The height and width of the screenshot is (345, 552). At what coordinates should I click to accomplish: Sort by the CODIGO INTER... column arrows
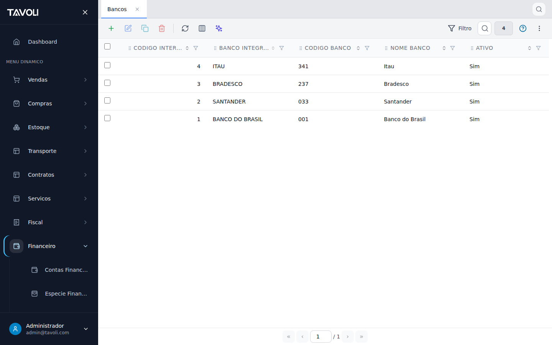(x=187, y=48)
